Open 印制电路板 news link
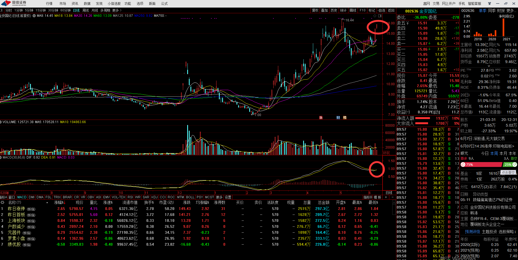The width and height of the screenshot is (518, 260). pos(487,146)
